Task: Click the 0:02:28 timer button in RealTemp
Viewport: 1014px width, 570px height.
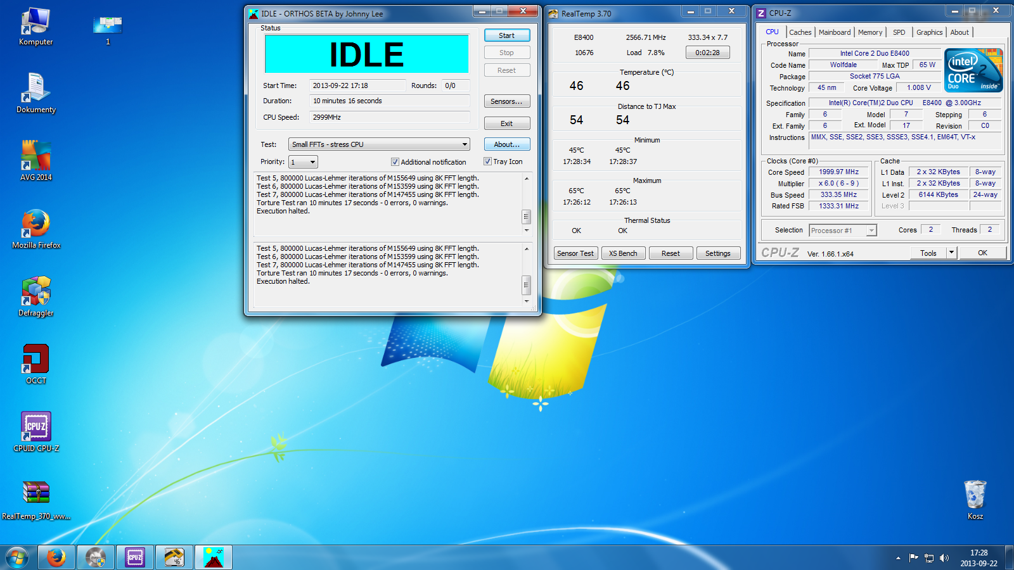Action: pyautogui.click(x=707, y=53)
